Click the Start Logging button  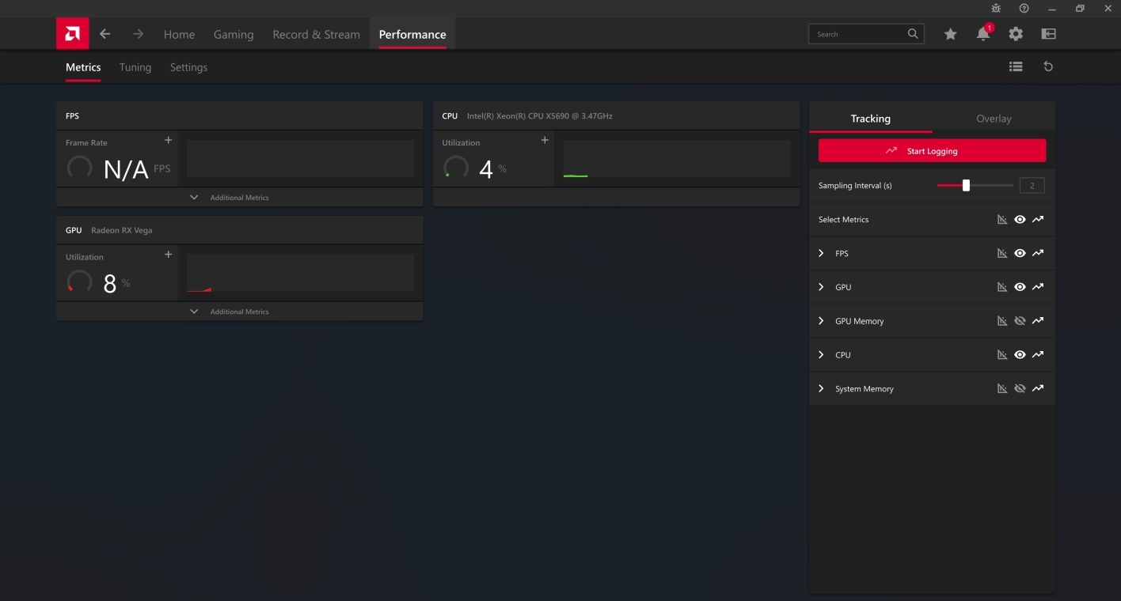pos(932,150)
